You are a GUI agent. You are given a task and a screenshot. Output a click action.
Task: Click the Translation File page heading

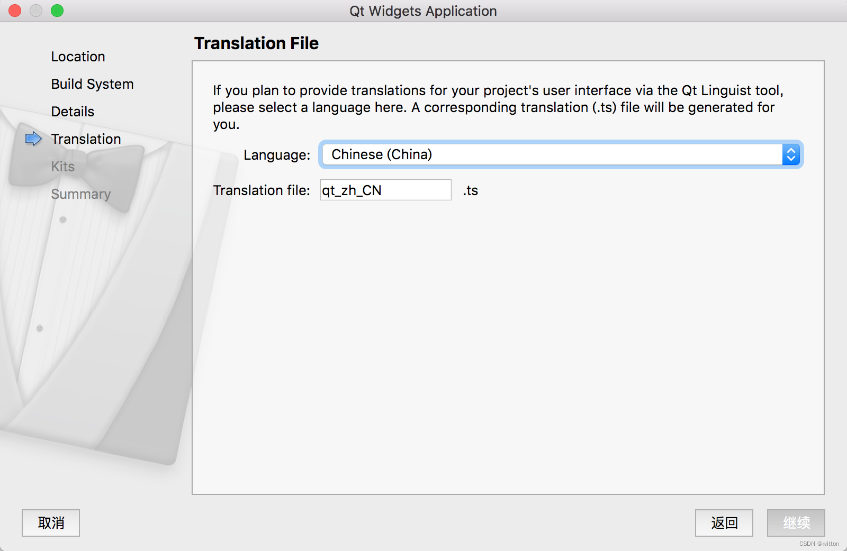[x=256, y=43]
